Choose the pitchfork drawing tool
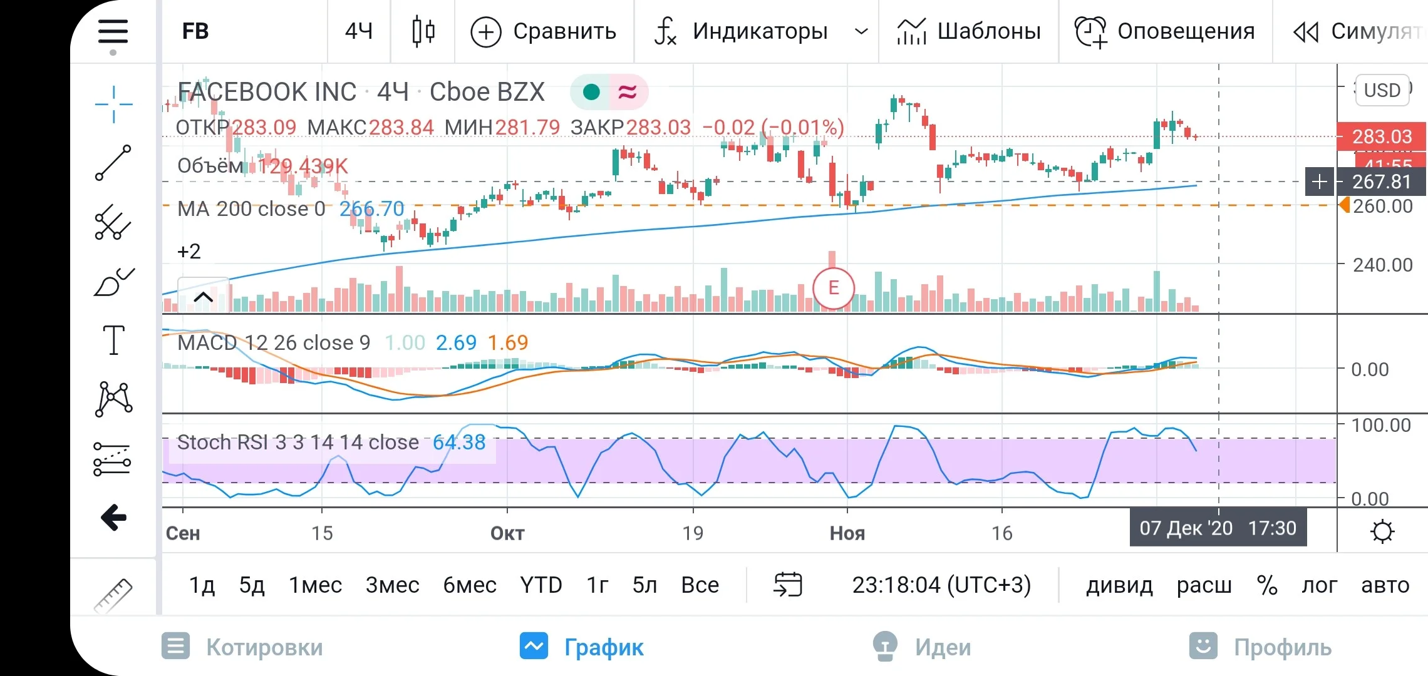The image size is (1428, 676). point(113,222)
